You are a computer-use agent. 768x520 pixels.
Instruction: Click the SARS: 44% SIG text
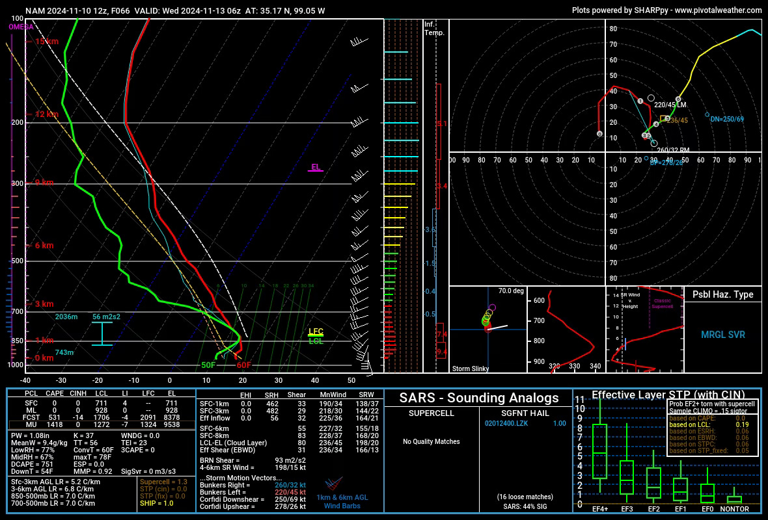tap(525, 507)
